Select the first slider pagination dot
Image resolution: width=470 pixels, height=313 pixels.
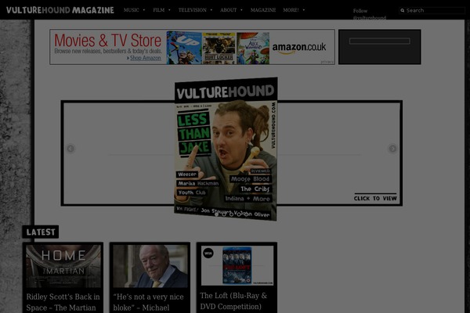(x=216, y=214)
